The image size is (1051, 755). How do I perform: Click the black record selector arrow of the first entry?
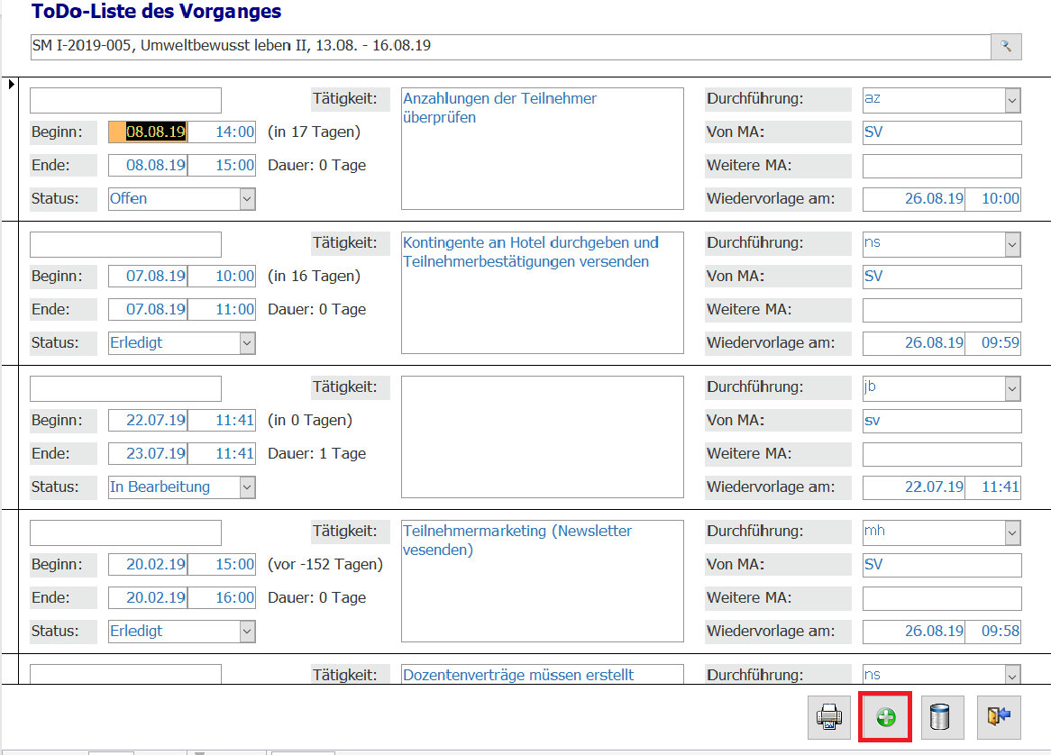pos(11,85)
